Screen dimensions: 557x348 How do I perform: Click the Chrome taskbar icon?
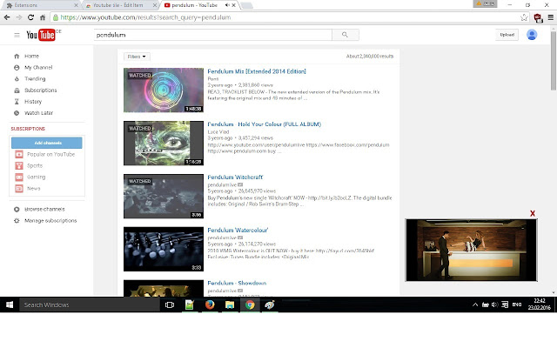click(250, 304)
